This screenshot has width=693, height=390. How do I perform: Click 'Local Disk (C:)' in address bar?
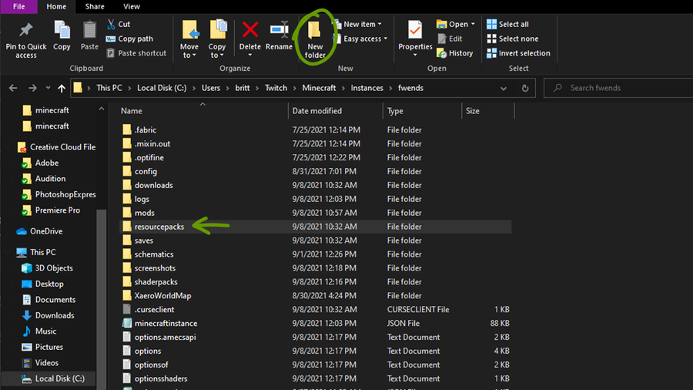162,88
